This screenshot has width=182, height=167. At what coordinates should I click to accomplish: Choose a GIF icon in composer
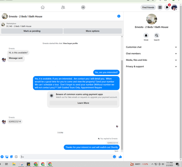(16, 157)
